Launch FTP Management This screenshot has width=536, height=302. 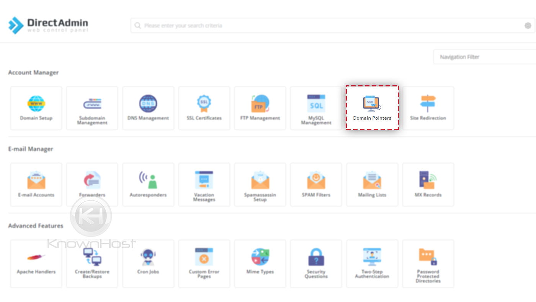pos(260,108)
